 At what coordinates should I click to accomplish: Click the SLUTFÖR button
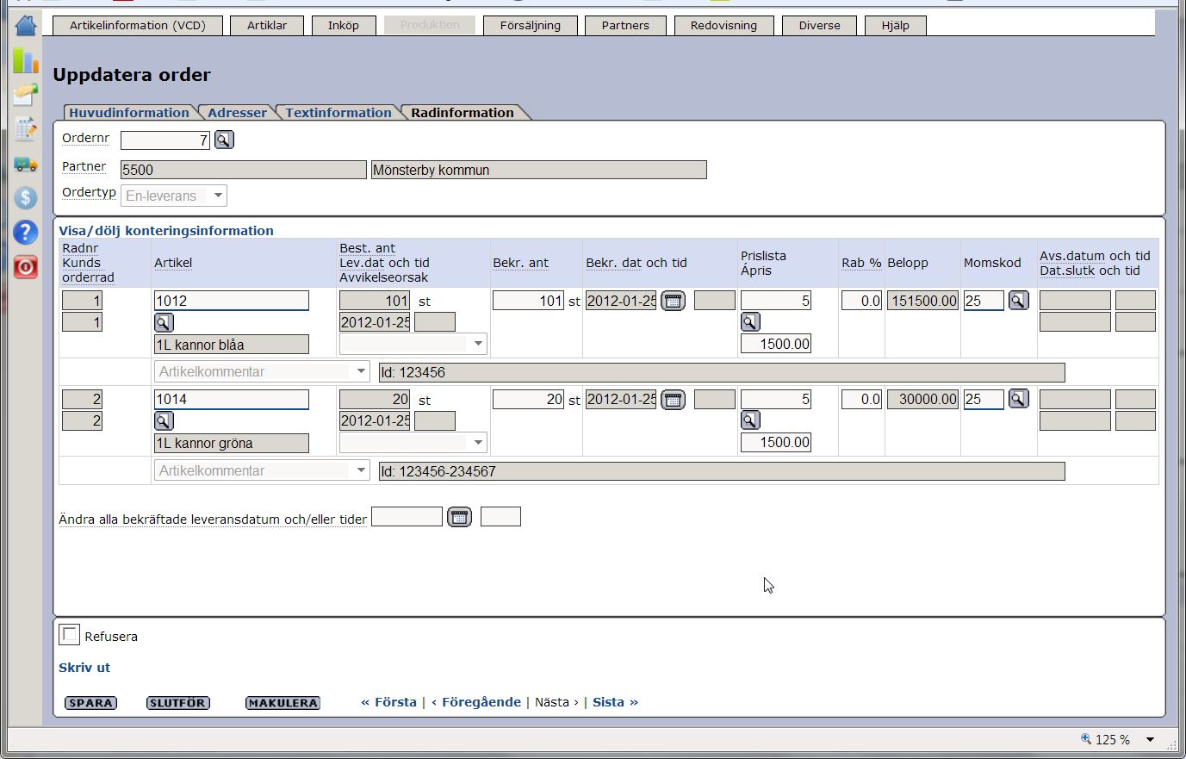click(x=178, y=703)
